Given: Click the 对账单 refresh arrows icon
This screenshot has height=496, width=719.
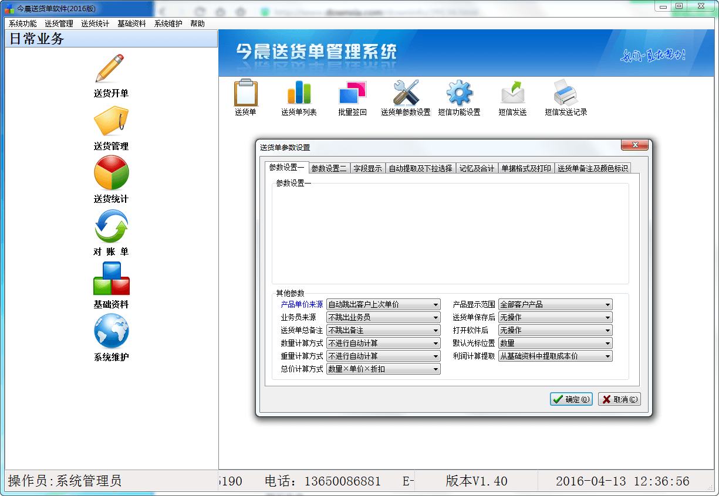Looking at the screenshot, I should pyautogui.click(x=111, y=226).
